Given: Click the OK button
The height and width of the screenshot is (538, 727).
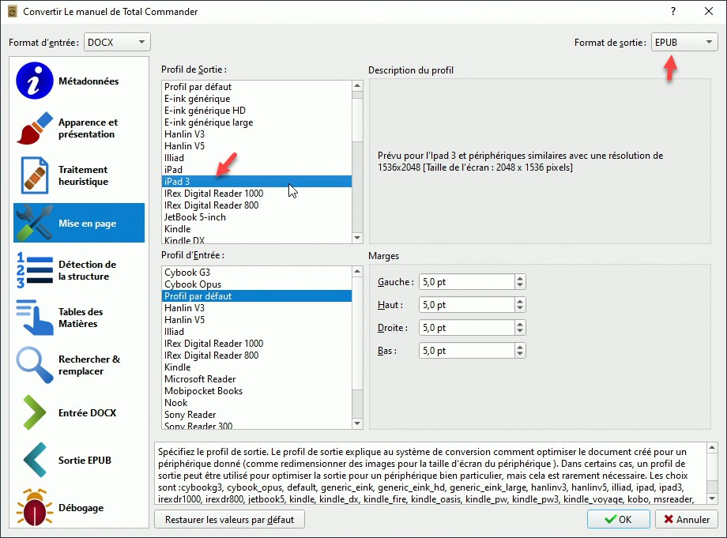Looking at the screenshot, I should click(x=619, y=520).
